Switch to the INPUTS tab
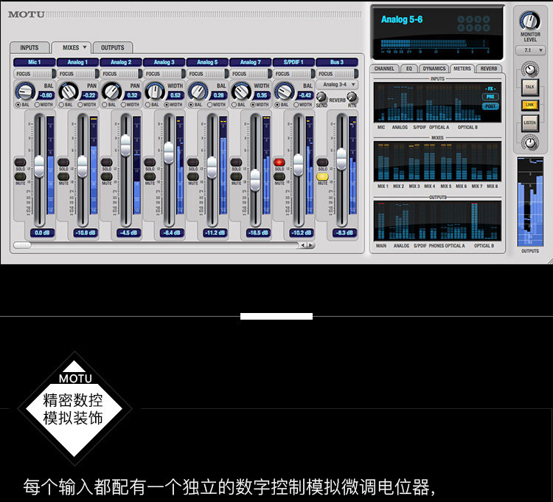 [29, 48]
